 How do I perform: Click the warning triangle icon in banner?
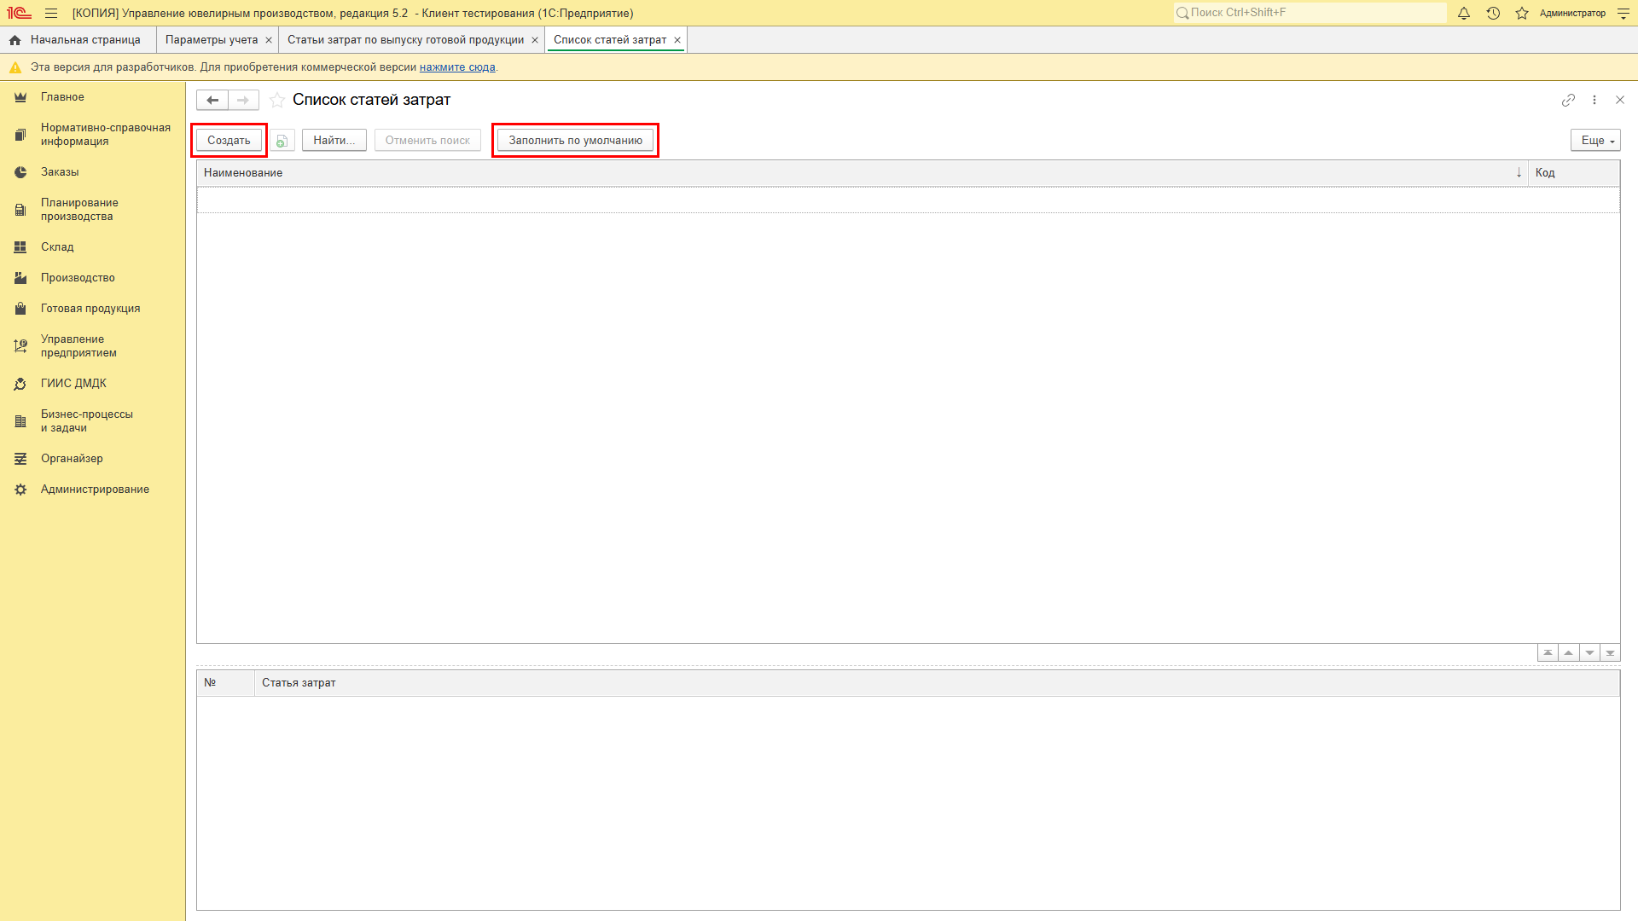click(15, 67)
